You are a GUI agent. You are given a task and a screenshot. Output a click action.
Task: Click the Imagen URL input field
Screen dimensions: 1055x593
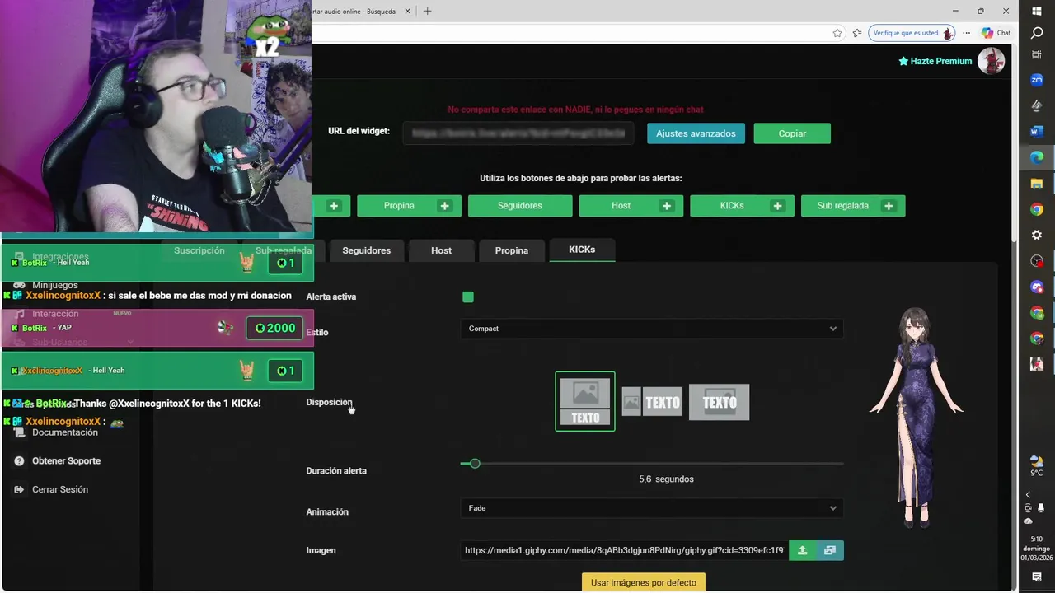pos(624,550)
